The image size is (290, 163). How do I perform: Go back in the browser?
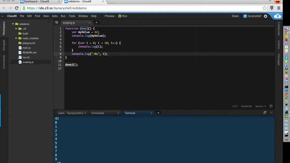pyautogui.click(x=4, y=8)
